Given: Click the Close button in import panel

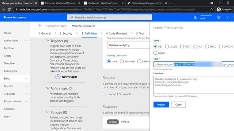Looking at the screenshot, I should pos(178,104).
